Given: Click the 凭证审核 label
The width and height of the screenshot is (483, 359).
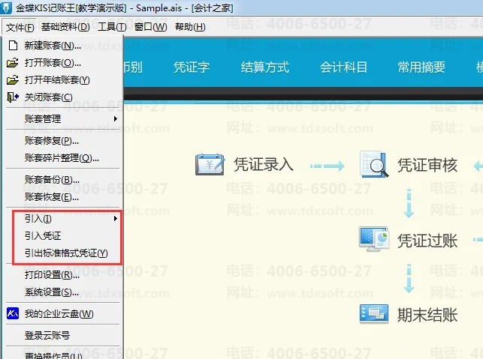Looking at the screenshot, I should (427, 165).
